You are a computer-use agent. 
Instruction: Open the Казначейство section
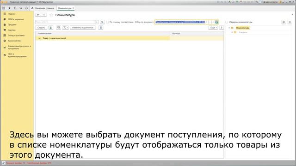14,41
